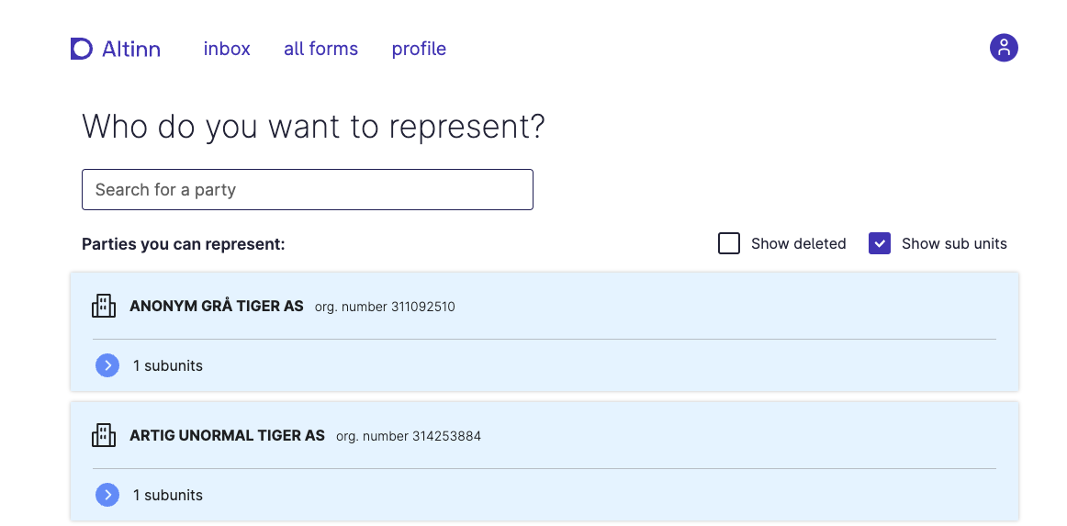Click the Altinn wordmark text

131,49
